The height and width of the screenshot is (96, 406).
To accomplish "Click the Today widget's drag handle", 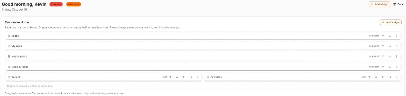I will (9, 36).
